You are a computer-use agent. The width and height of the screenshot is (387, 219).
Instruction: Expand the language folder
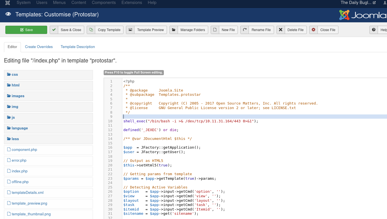[x=48, y=128]
